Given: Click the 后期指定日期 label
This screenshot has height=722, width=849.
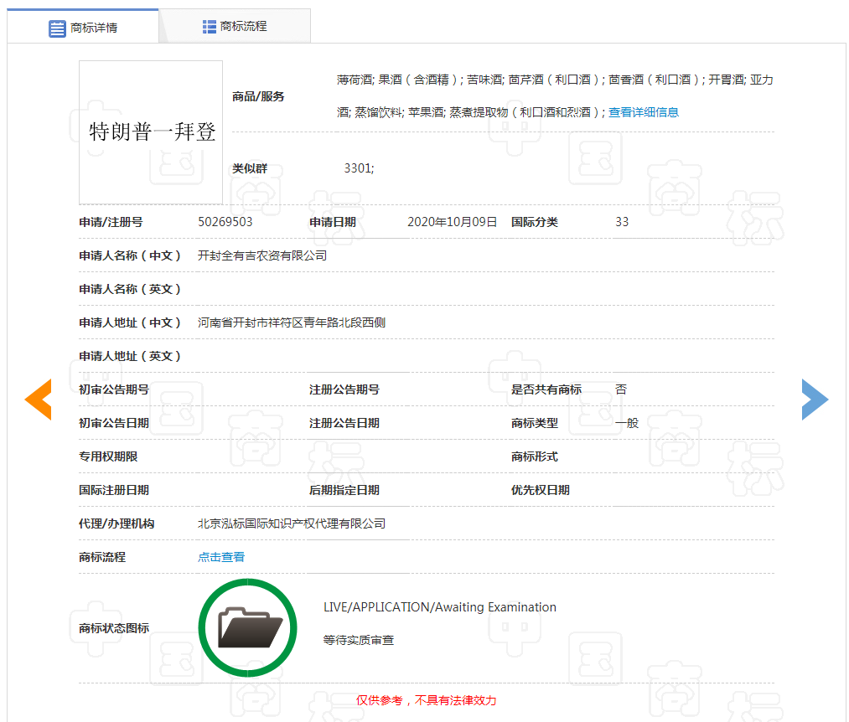Looking at the screenshot, I should 344,490.
